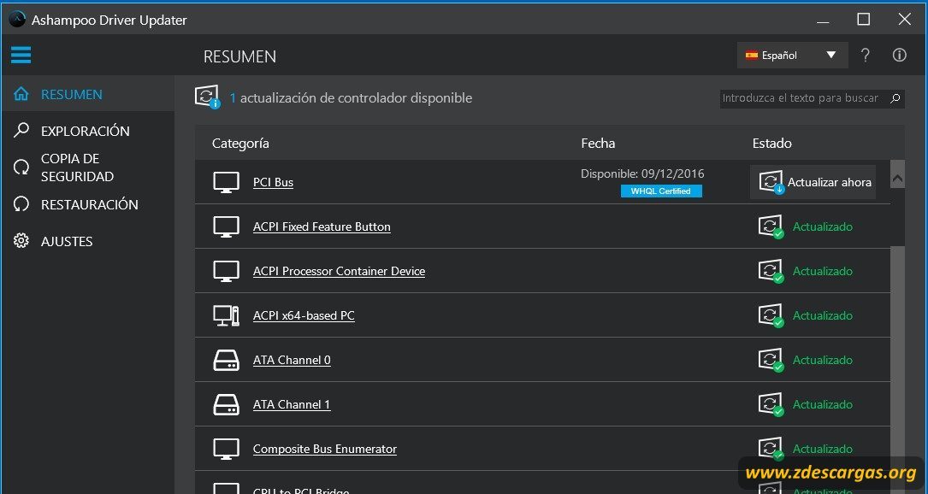Image resolution: width=928 pixels, height=494 pixels.
Task: Open the hamburger menu
Action: (x=21, y=55)
